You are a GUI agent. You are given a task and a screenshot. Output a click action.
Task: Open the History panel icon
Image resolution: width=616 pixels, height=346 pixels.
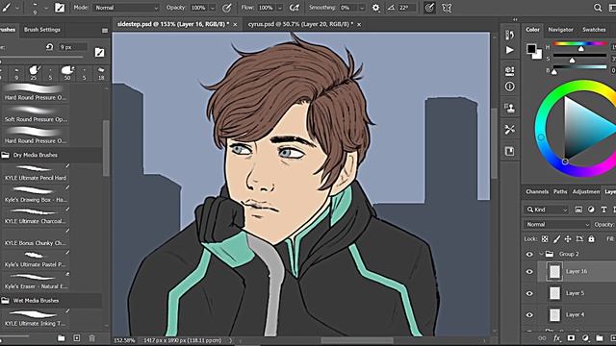click(509, 35)
